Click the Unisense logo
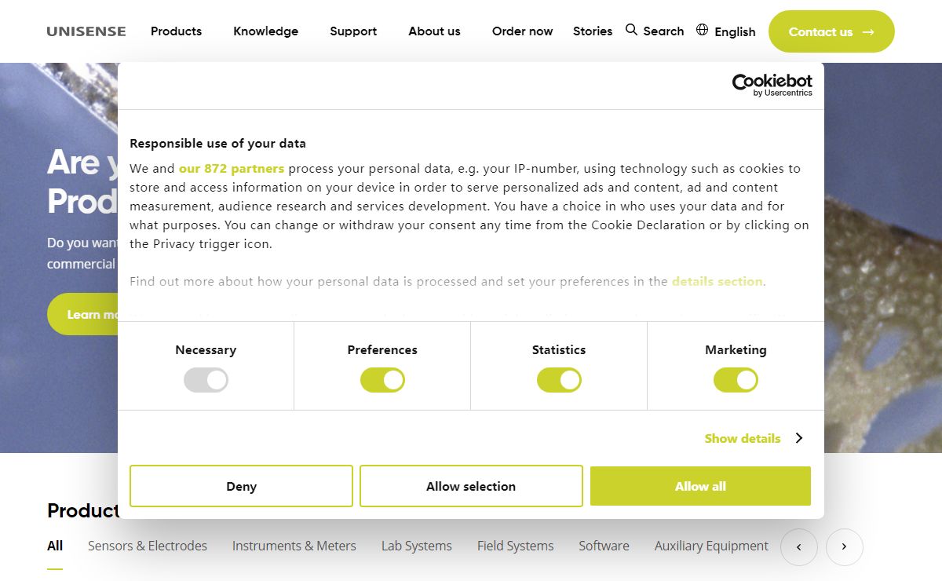The height and width of the screenshot is (581, 942). coord(86,31)
